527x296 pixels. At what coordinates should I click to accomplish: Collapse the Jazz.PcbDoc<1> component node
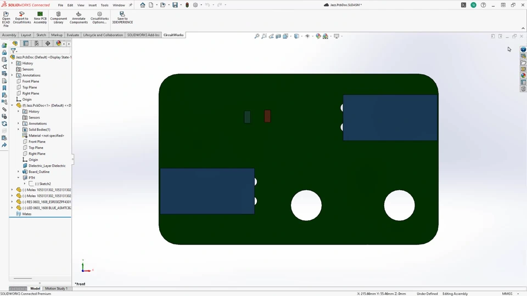(12, 105)
